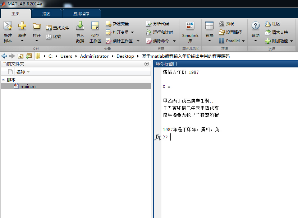Click the line 鼠牛虎兔龙蛇马羊猴鸡狗猪
The image size is (298, 218).
pyautogui.click(x=191, y=115)
